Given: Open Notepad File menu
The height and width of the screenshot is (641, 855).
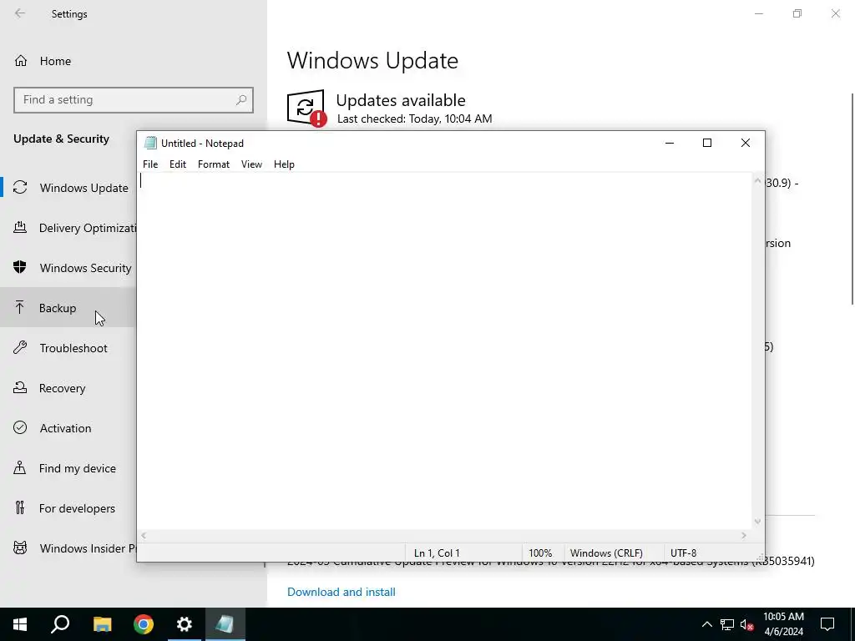Looking at the screenshot, I should [150, 164].
